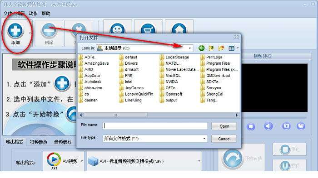
Task: Open the 编辑 menu
Action: [20, 14]
